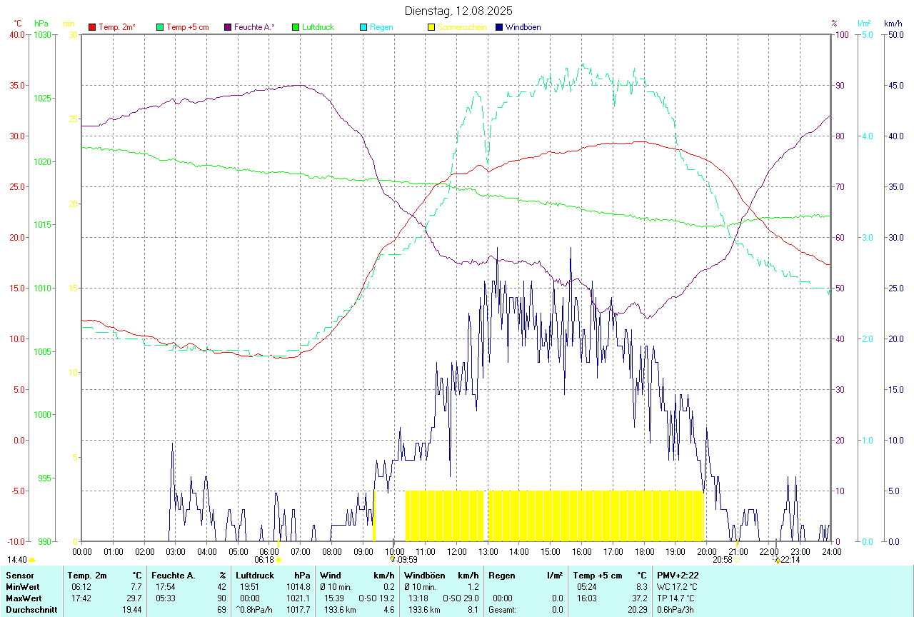The image size is (914, 617).
Task: Click the green Luftdruck legend square
Action: [296, 27]
